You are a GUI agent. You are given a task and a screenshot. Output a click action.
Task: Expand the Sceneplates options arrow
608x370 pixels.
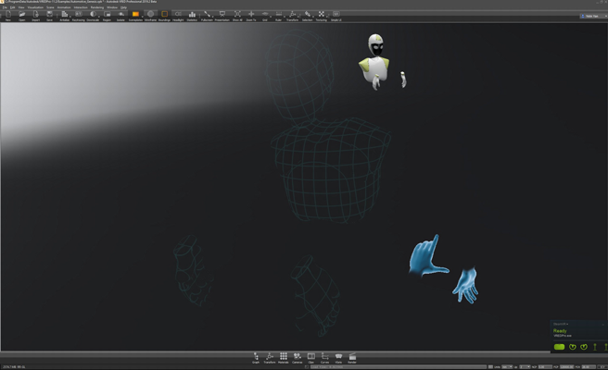pos(143,17)
